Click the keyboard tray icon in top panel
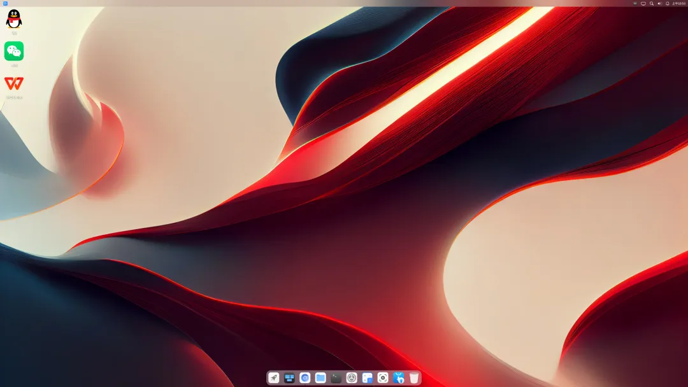 [x=635, y=4]
